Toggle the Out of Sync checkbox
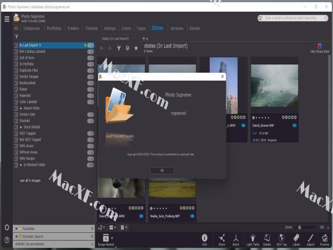 (x=16, y=58)
